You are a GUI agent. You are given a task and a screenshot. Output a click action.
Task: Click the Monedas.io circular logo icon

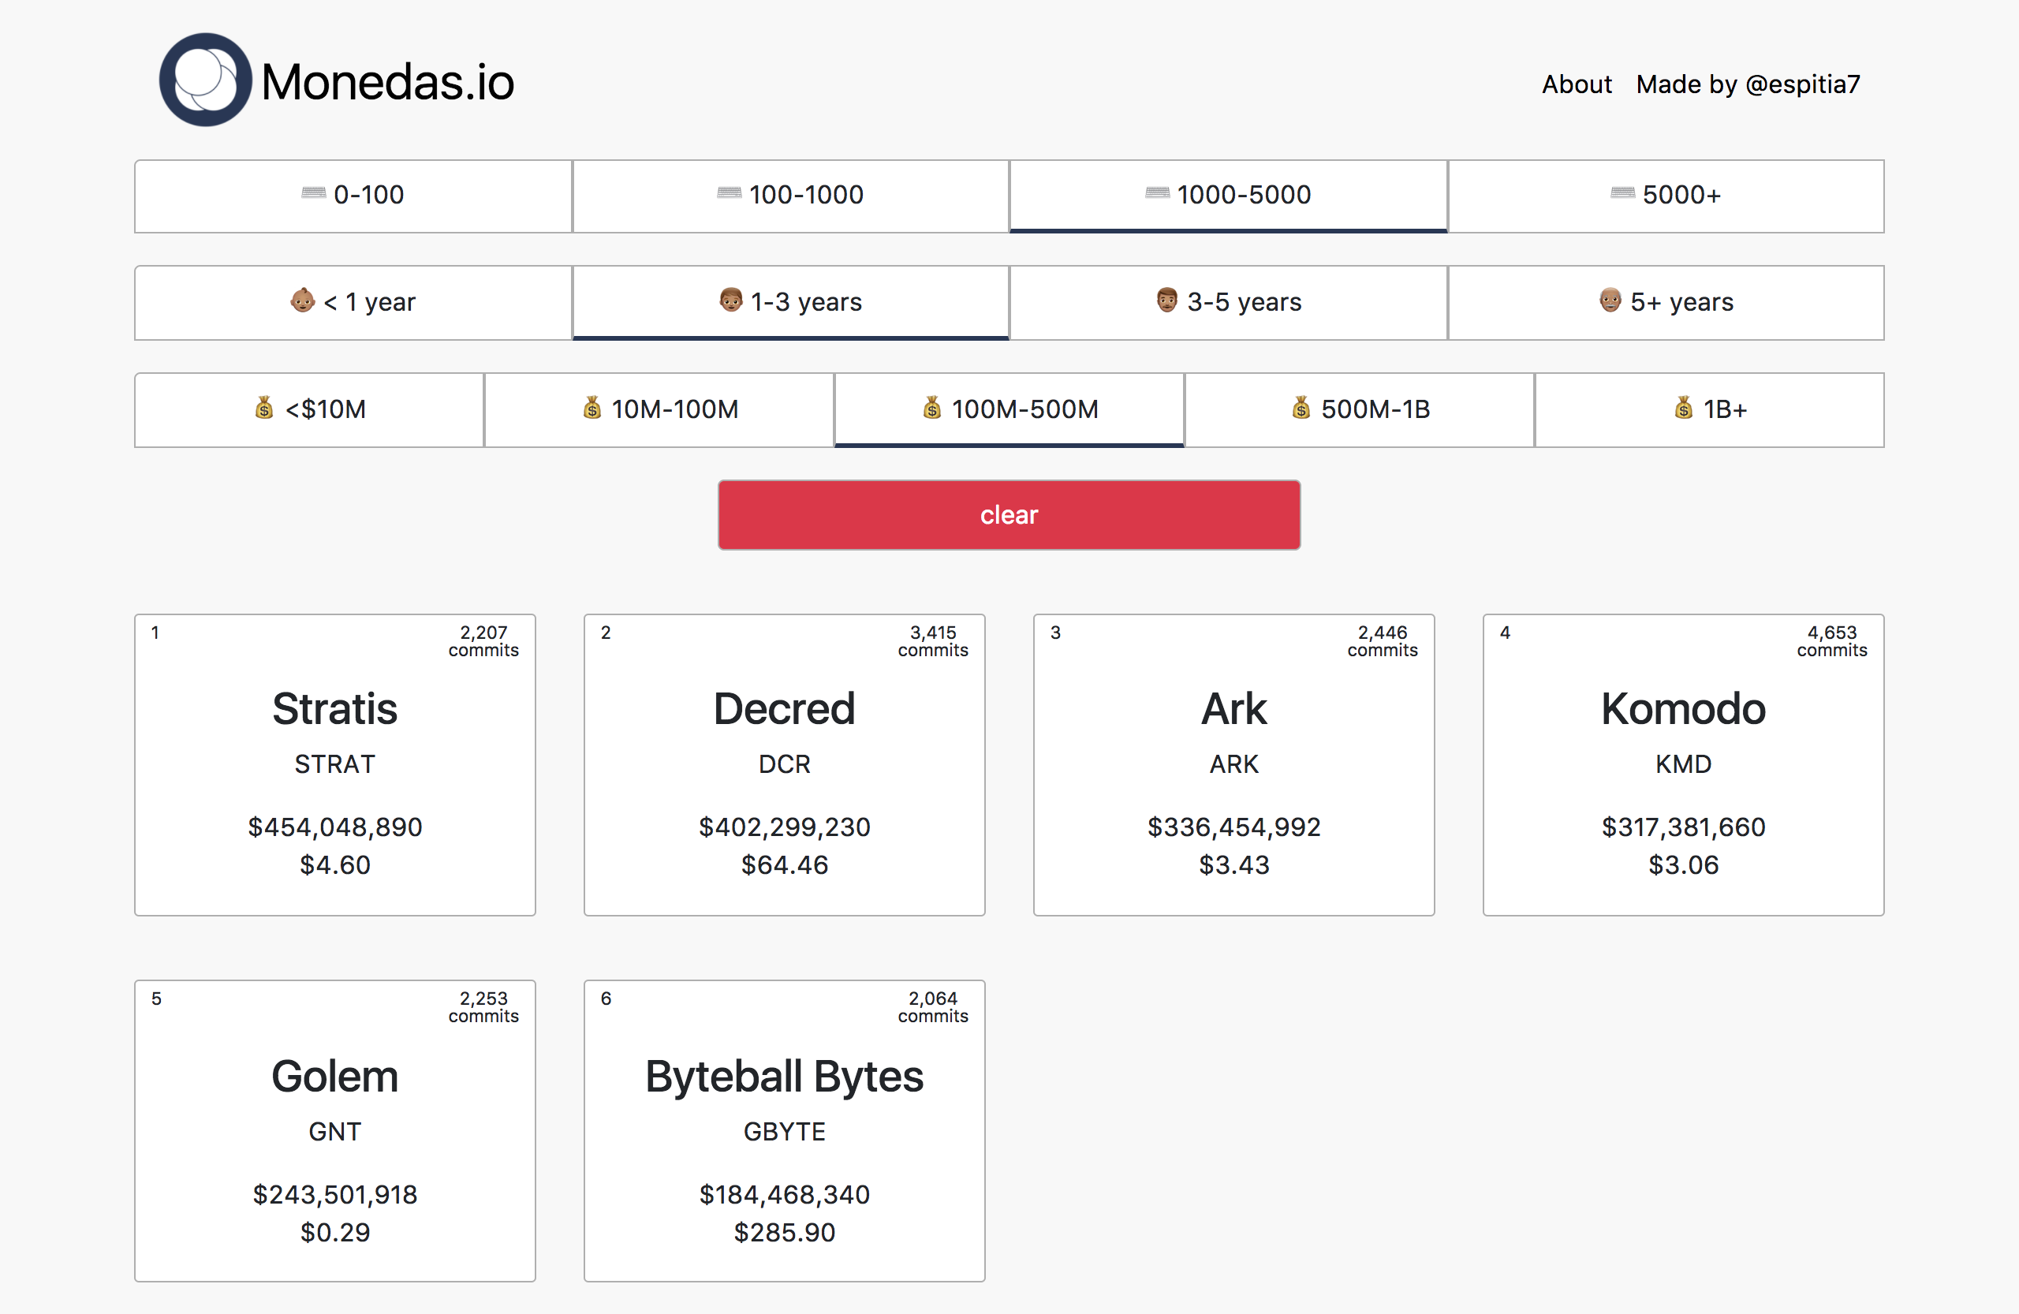[205, 80]
